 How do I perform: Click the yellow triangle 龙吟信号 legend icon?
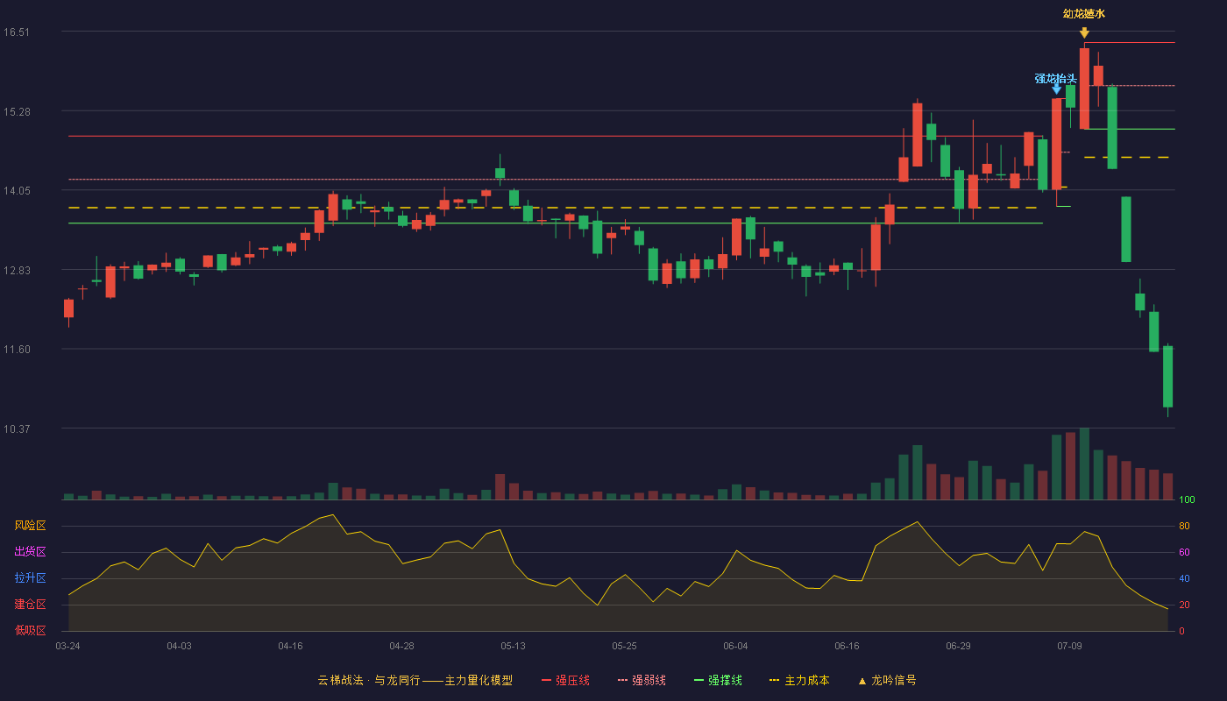coord(862,681)
